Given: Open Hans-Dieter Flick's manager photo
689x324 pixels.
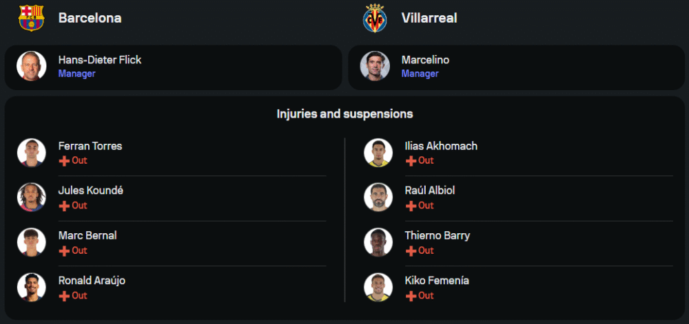Looking at the screenshot, I should tap(31, 66).
